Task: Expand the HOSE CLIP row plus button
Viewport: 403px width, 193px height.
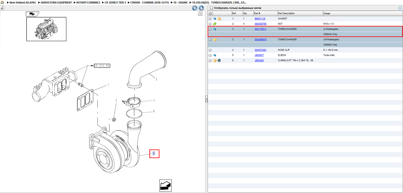Action: [x=210, y=50]
